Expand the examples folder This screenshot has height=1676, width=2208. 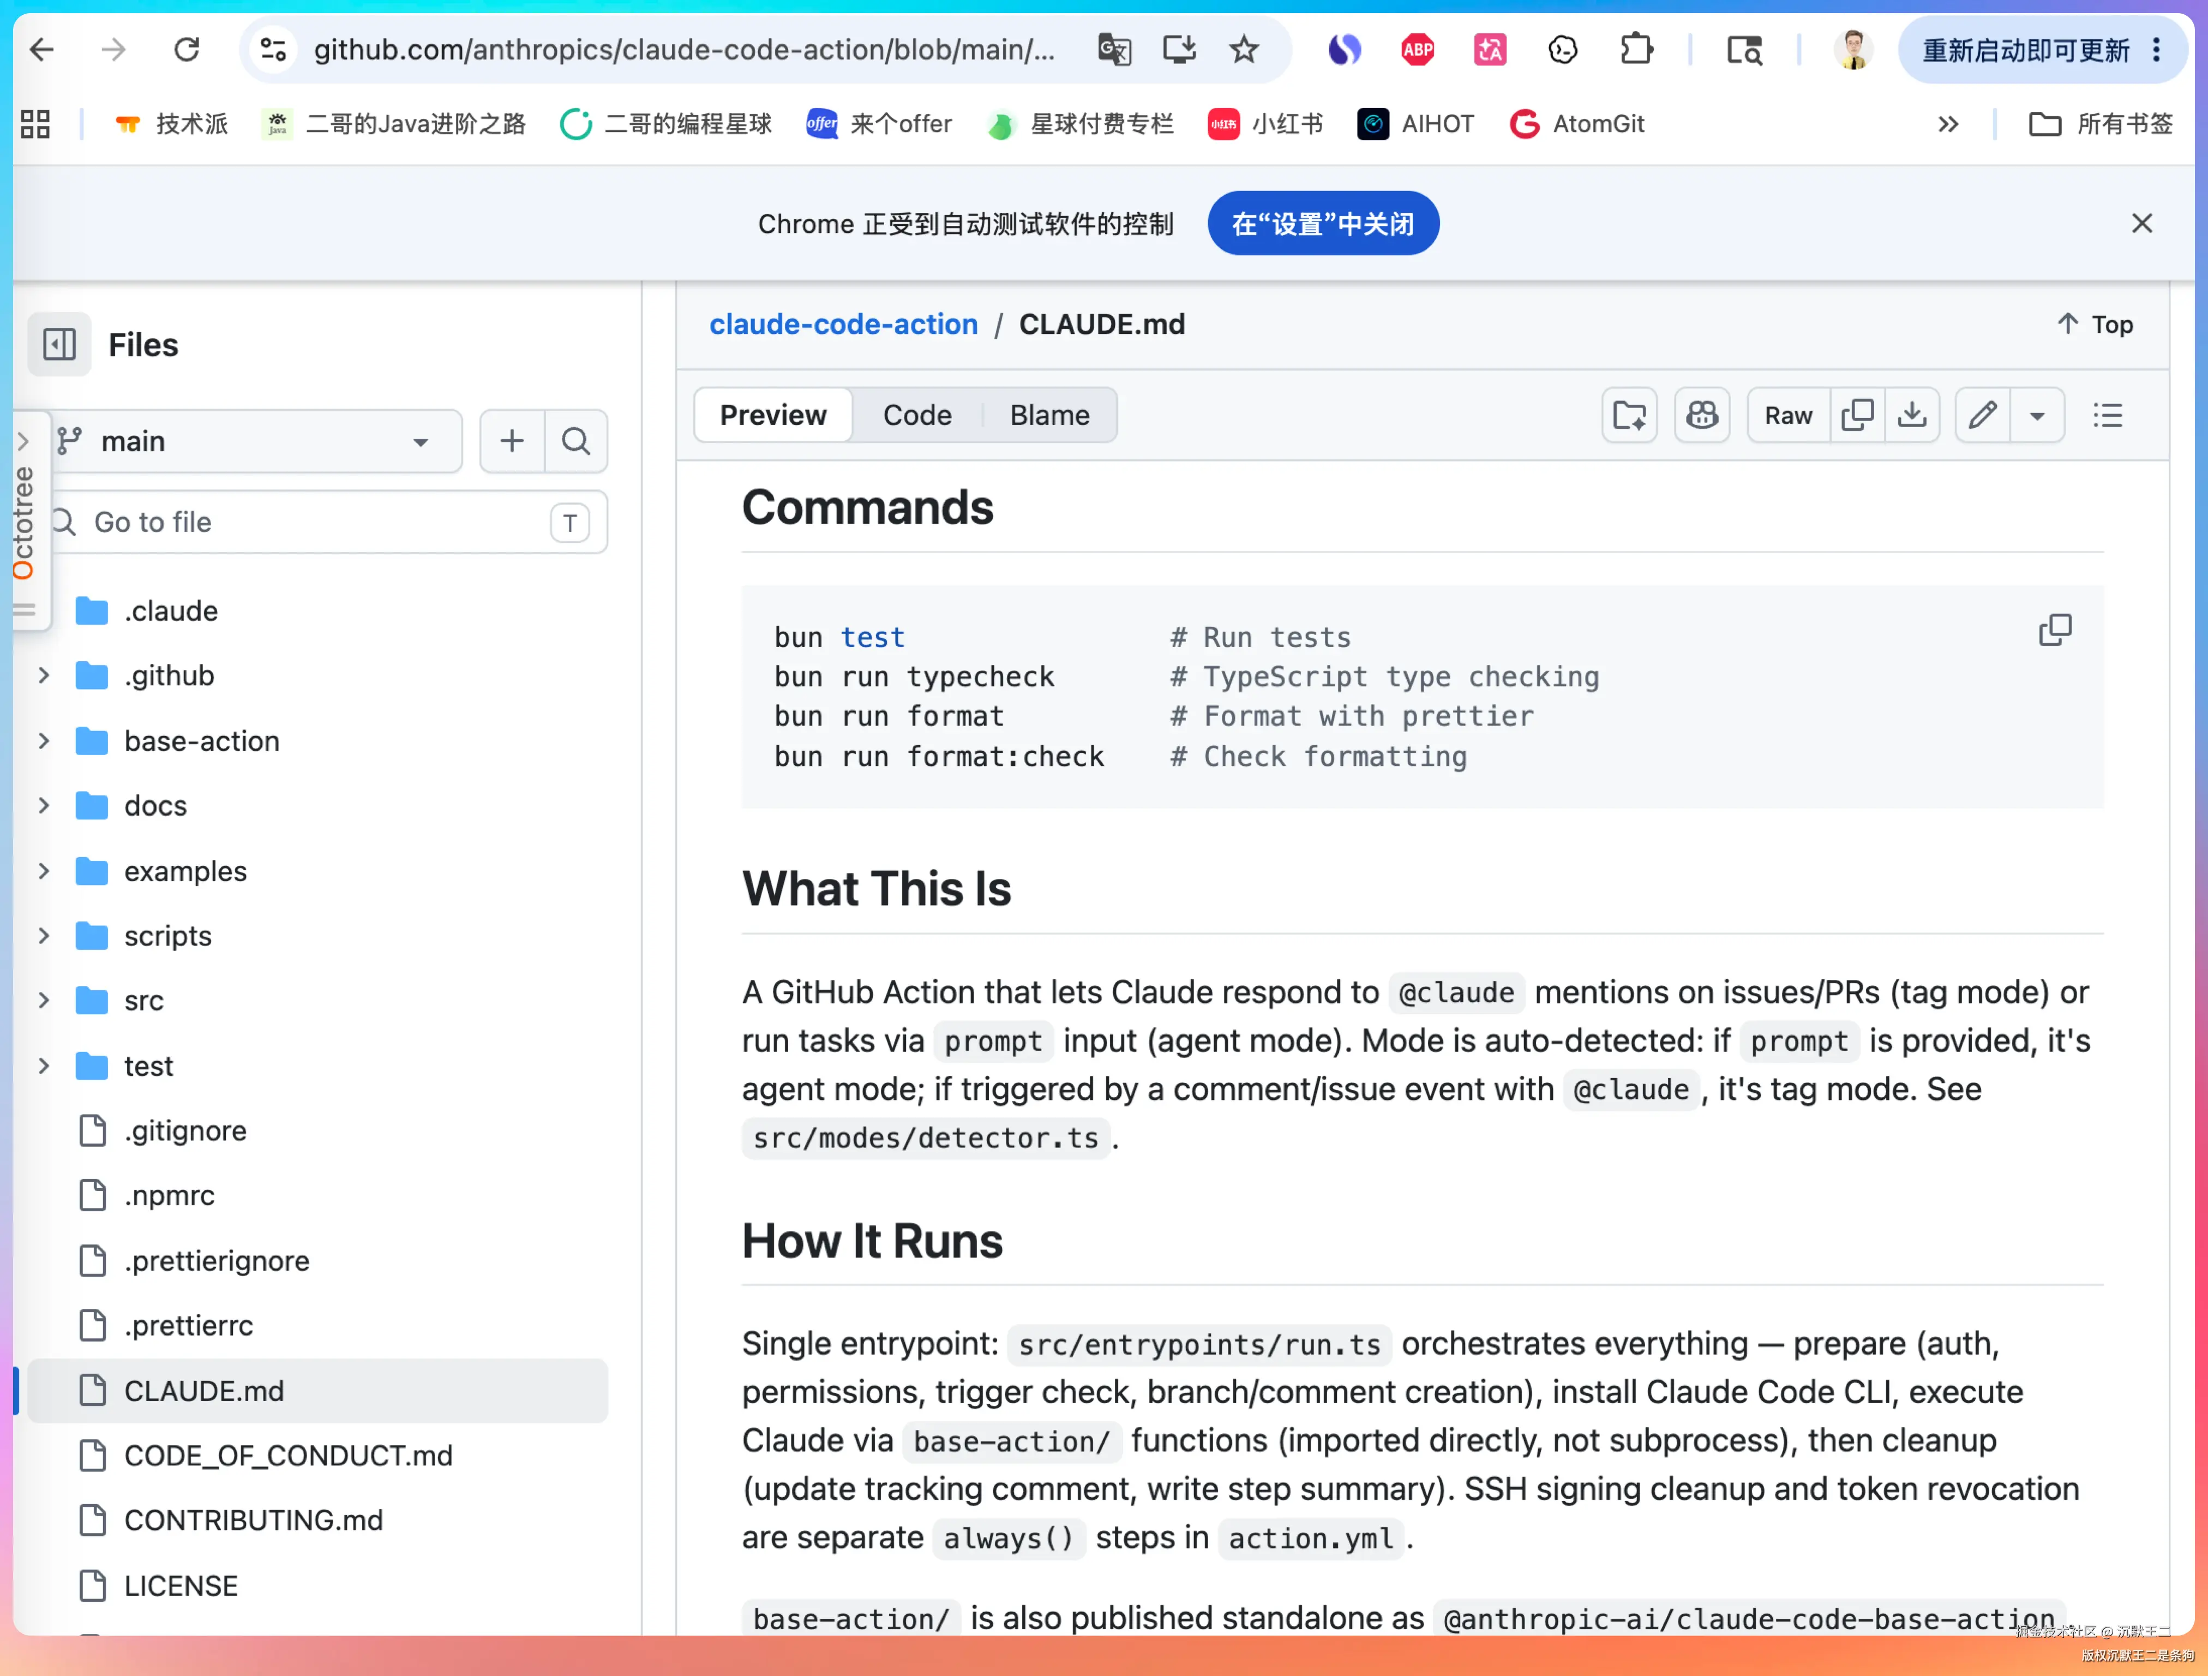click(x=44, y=871)
